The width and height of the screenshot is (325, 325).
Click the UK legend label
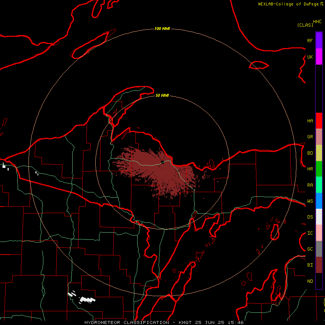pos(310,57)
